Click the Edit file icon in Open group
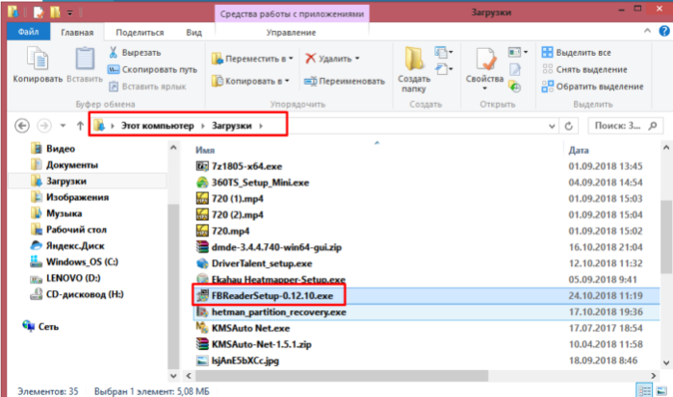Image resolution: width=673 pixels, height=397 pixels. (515, 69)
